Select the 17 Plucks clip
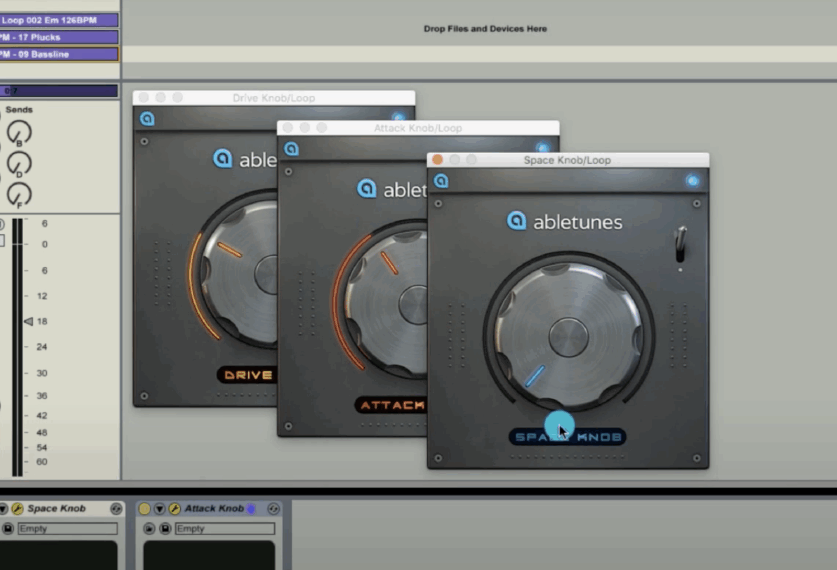This screenshot has height=570, width=837. click(x=59, y=37)
